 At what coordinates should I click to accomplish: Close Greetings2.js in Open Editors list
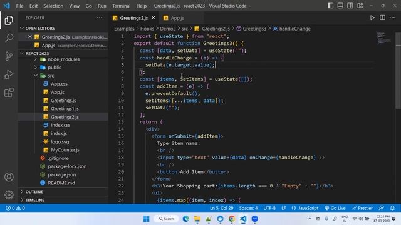(x=30, y=37)
